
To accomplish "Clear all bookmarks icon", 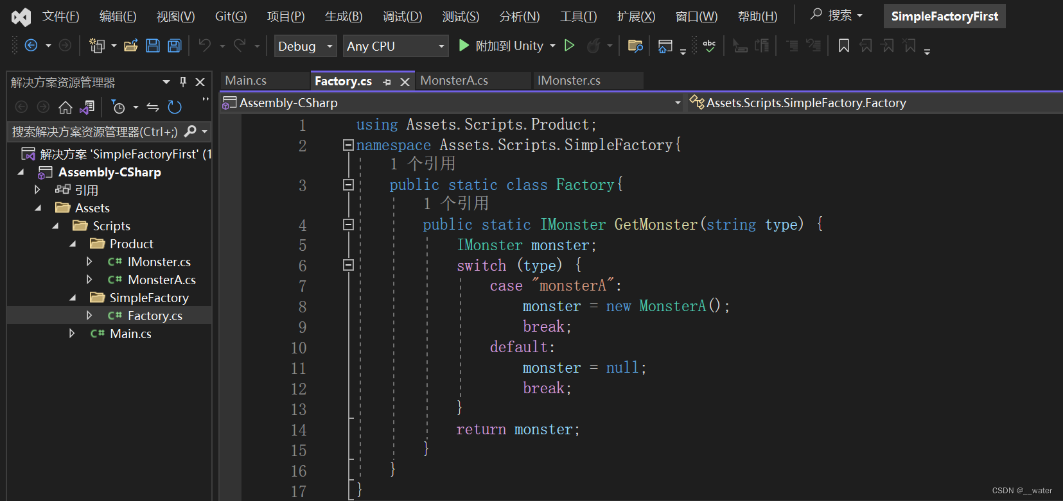I will (x=909, y=46).
